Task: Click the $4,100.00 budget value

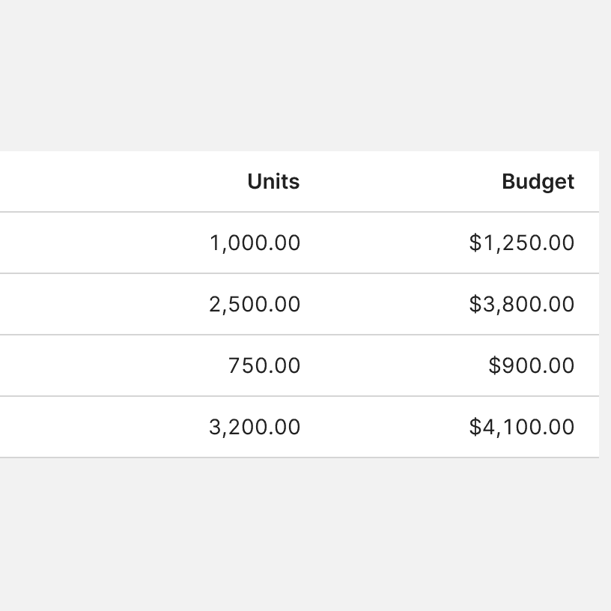Action: click(521, 428)
